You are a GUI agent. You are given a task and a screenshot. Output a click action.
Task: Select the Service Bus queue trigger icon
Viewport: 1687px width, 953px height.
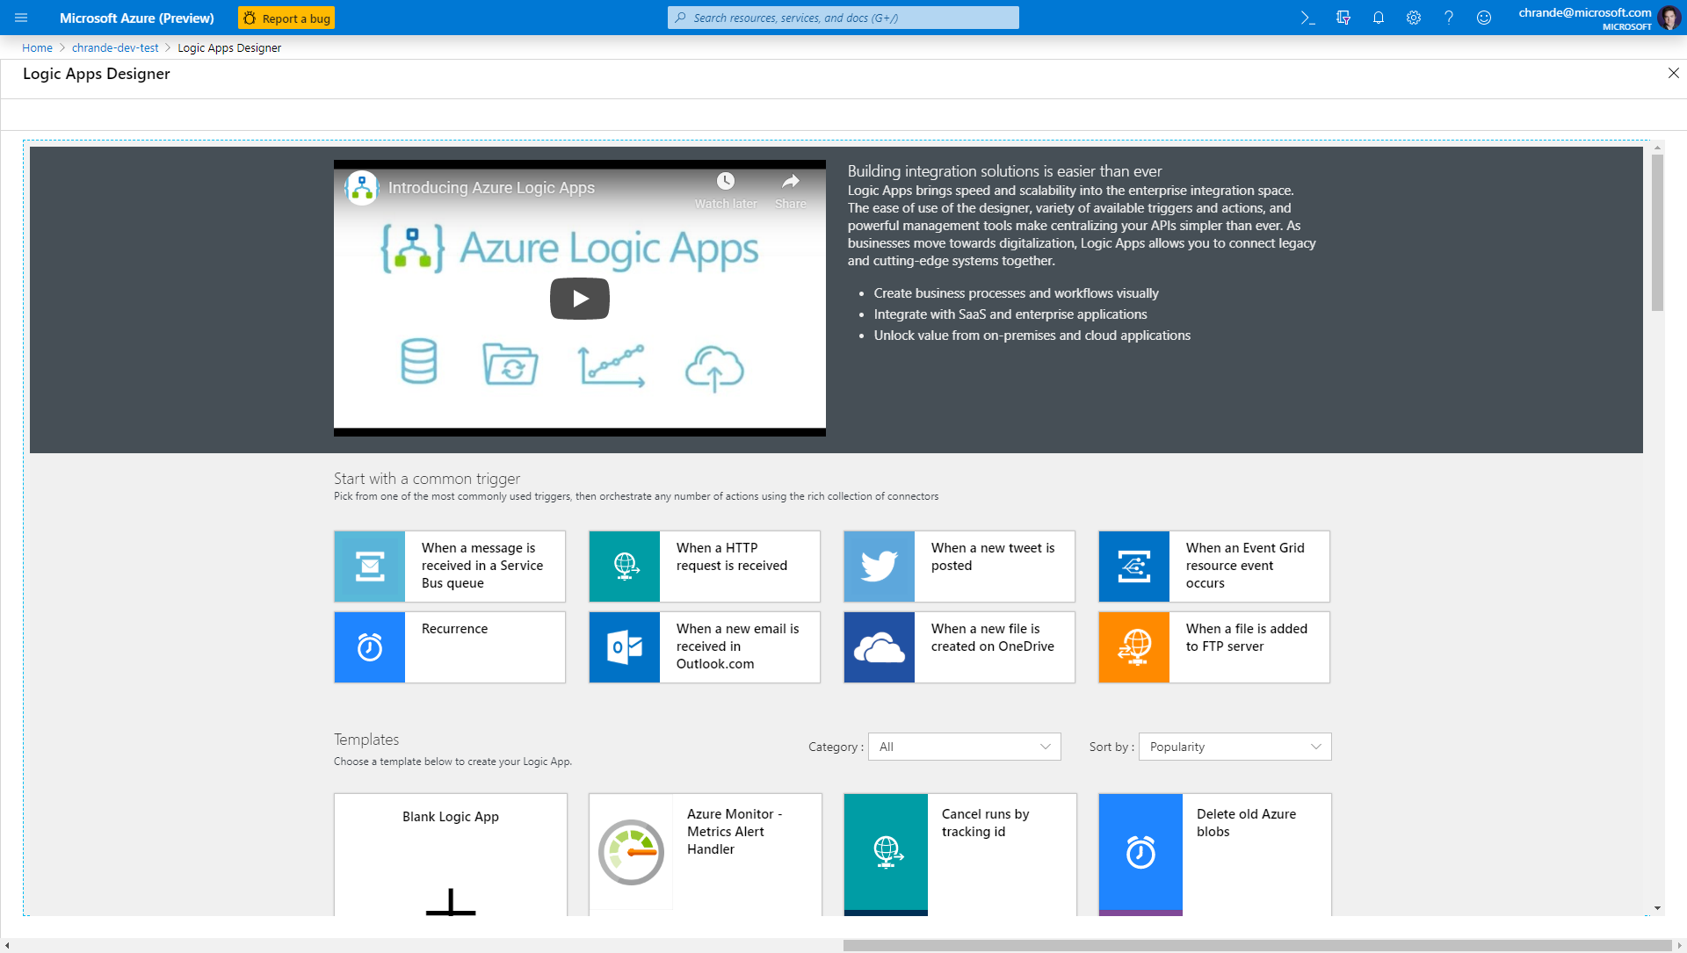coord(370,567)
